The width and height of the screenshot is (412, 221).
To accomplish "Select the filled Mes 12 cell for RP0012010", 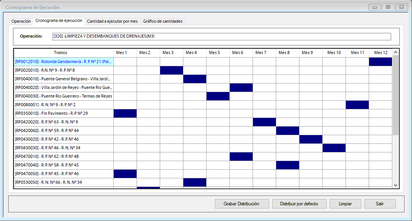I will coord(380,62).
